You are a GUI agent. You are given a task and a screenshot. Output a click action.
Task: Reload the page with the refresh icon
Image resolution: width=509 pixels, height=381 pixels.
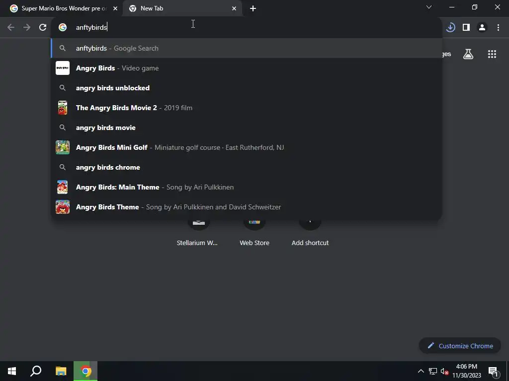(43, 27)
